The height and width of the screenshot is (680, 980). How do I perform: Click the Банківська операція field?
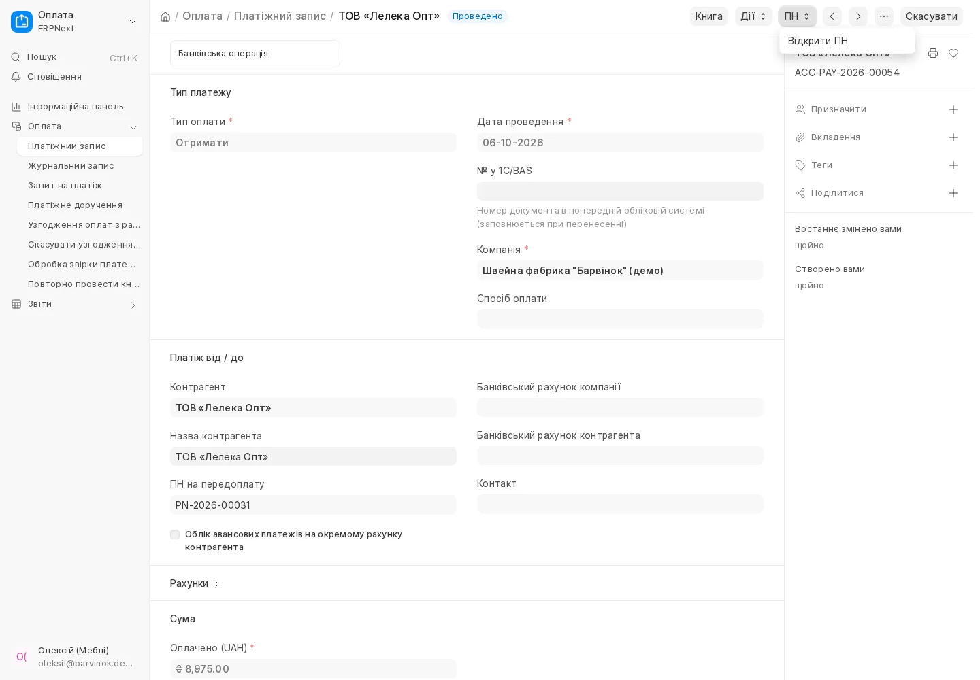(255, 54)
